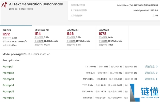Screen dimensions: 160x102
Task: Click the workload version 1.0.152 value
Action: click(155, 16)
